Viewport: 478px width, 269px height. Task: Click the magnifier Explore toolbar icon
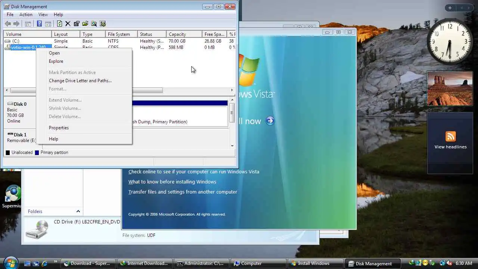tap(94, 24)
